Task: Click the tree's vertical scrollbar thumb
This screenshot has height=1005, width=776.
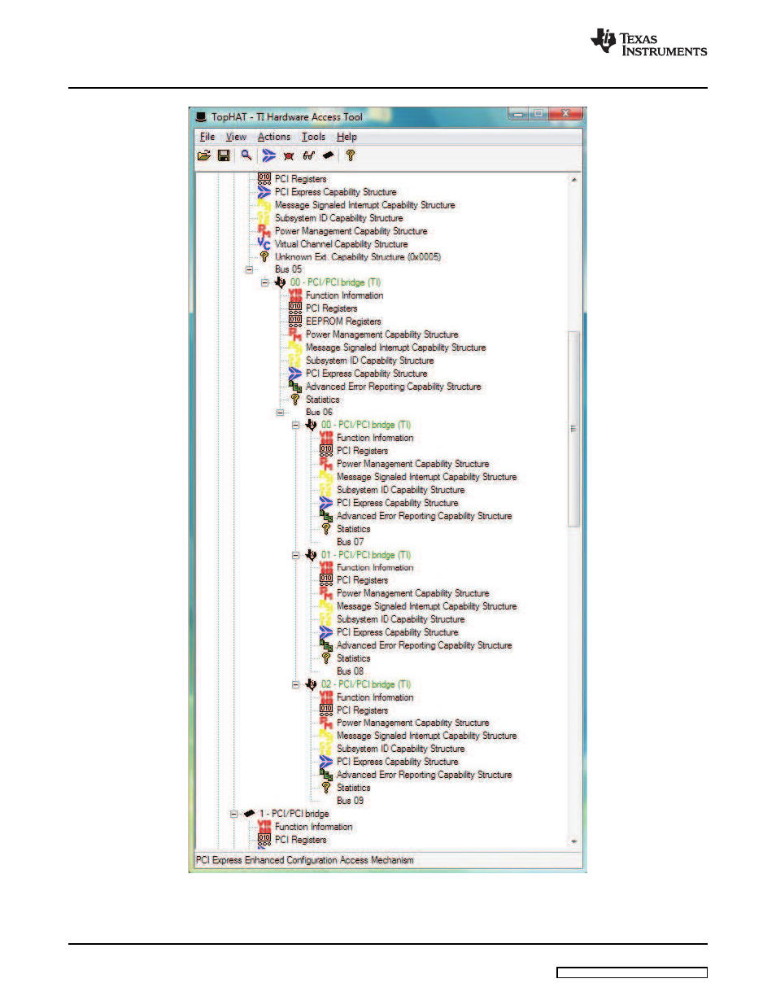Action: click(574, 429)
